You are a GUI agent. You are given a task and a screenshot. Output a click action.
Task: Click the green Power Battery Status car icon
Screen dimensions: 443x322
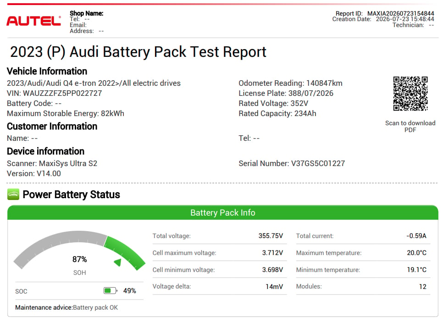click(x=13, y=194)
